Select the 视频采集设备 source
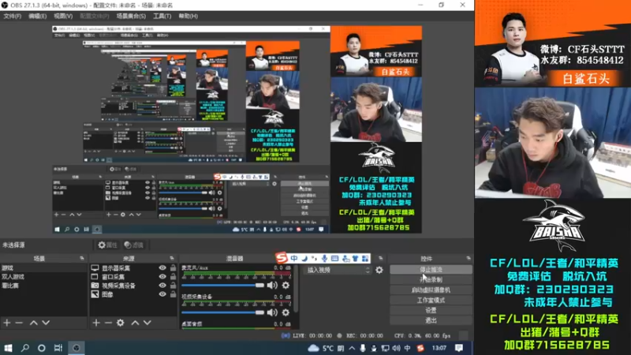Image resolution: width=631 pixels, height=355 pixels. coord(118,286)
